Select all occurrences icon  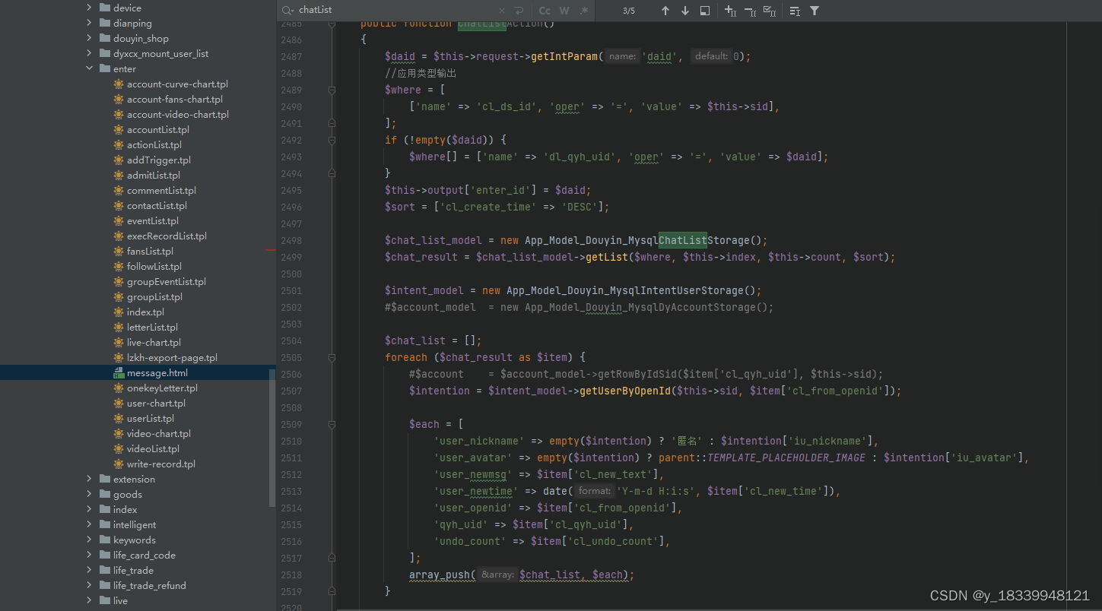click(770, 11)
